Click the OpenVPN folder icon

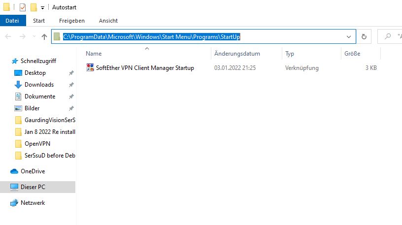tap(18, 143)
